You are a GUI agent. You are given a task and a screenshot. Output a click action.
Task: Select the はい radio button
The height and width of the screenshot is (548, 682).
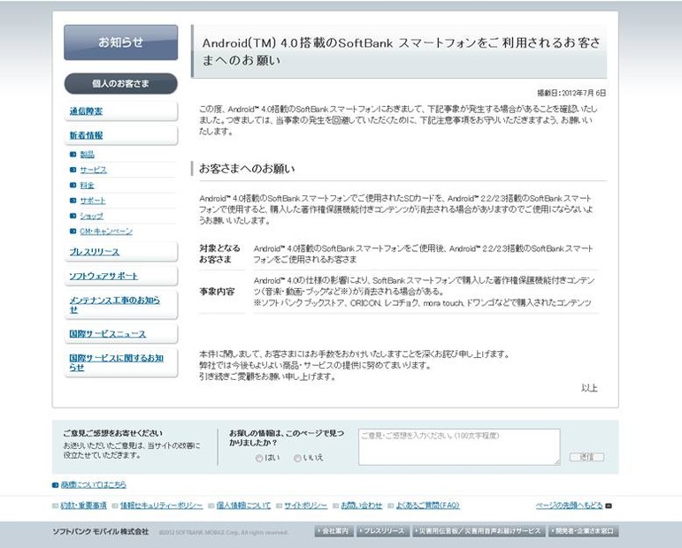click(259, 458)
